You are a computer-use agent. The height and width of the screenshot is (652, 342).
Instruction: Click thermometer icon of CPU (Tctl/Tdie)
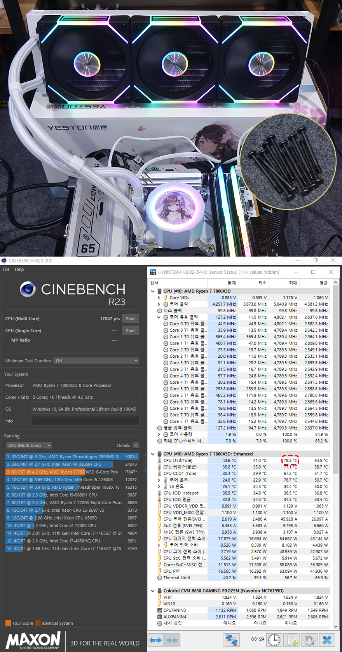pyautogui.click(x=159, y=460)
